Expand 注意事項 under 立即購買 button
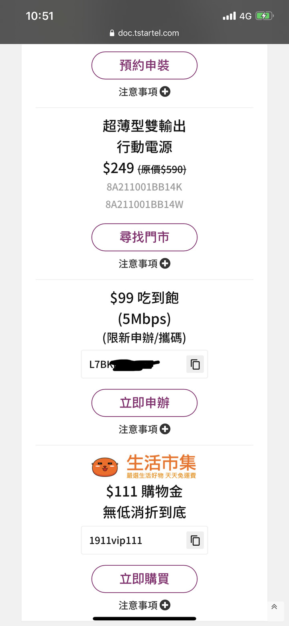289x626 pixels. click(x=165, y=605)
